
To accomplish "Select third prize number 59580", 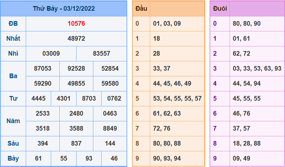I will point(110,83).
